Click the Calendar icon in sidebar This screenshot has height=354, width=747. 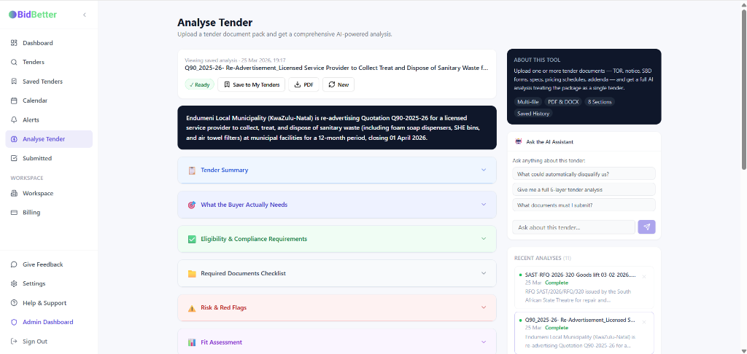pos(14,101)
